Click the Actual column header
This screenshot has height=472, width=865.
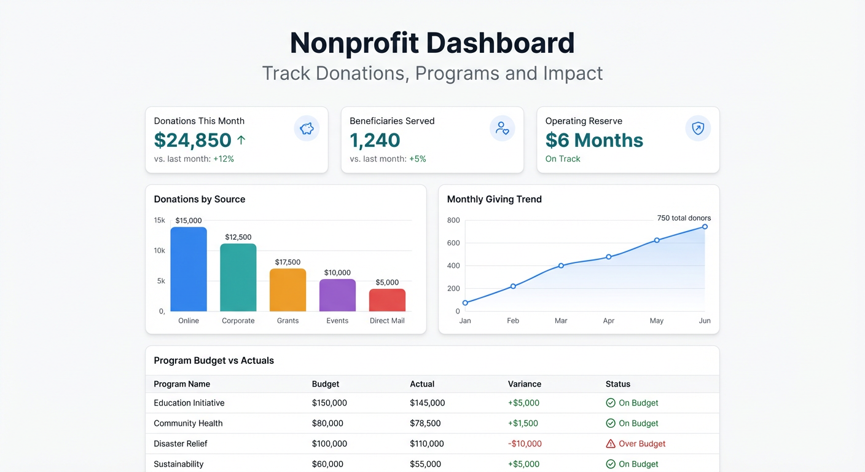[422, 383]
